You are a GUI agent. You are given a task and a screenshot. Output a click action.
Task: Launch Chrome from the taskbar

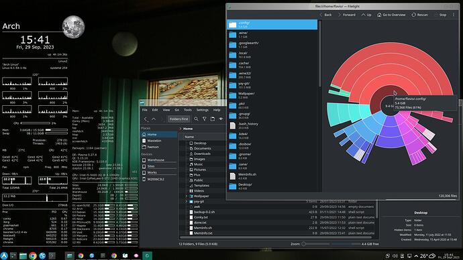tap(32, 255)
